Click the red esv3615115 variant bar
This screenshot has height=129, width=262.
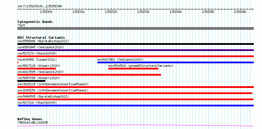click(135, 87)
